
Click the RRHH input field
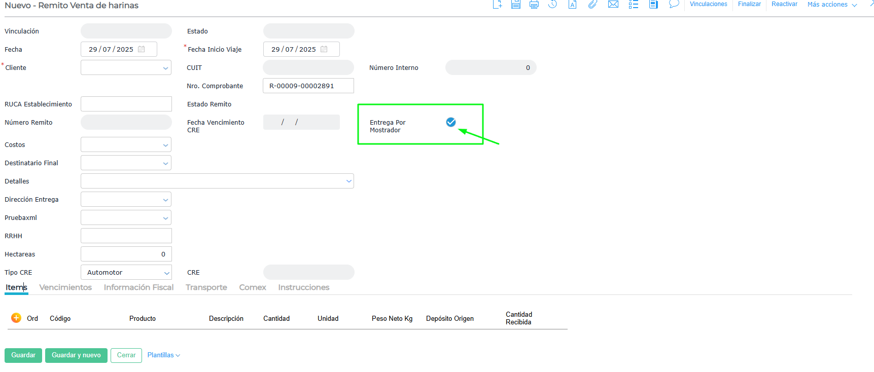pos(126,236)
